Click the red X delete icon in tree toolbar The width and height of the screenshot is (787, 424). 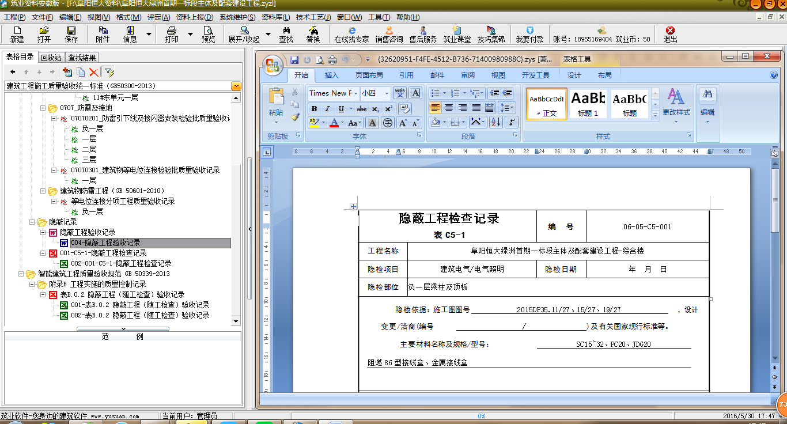coord(93,72)
